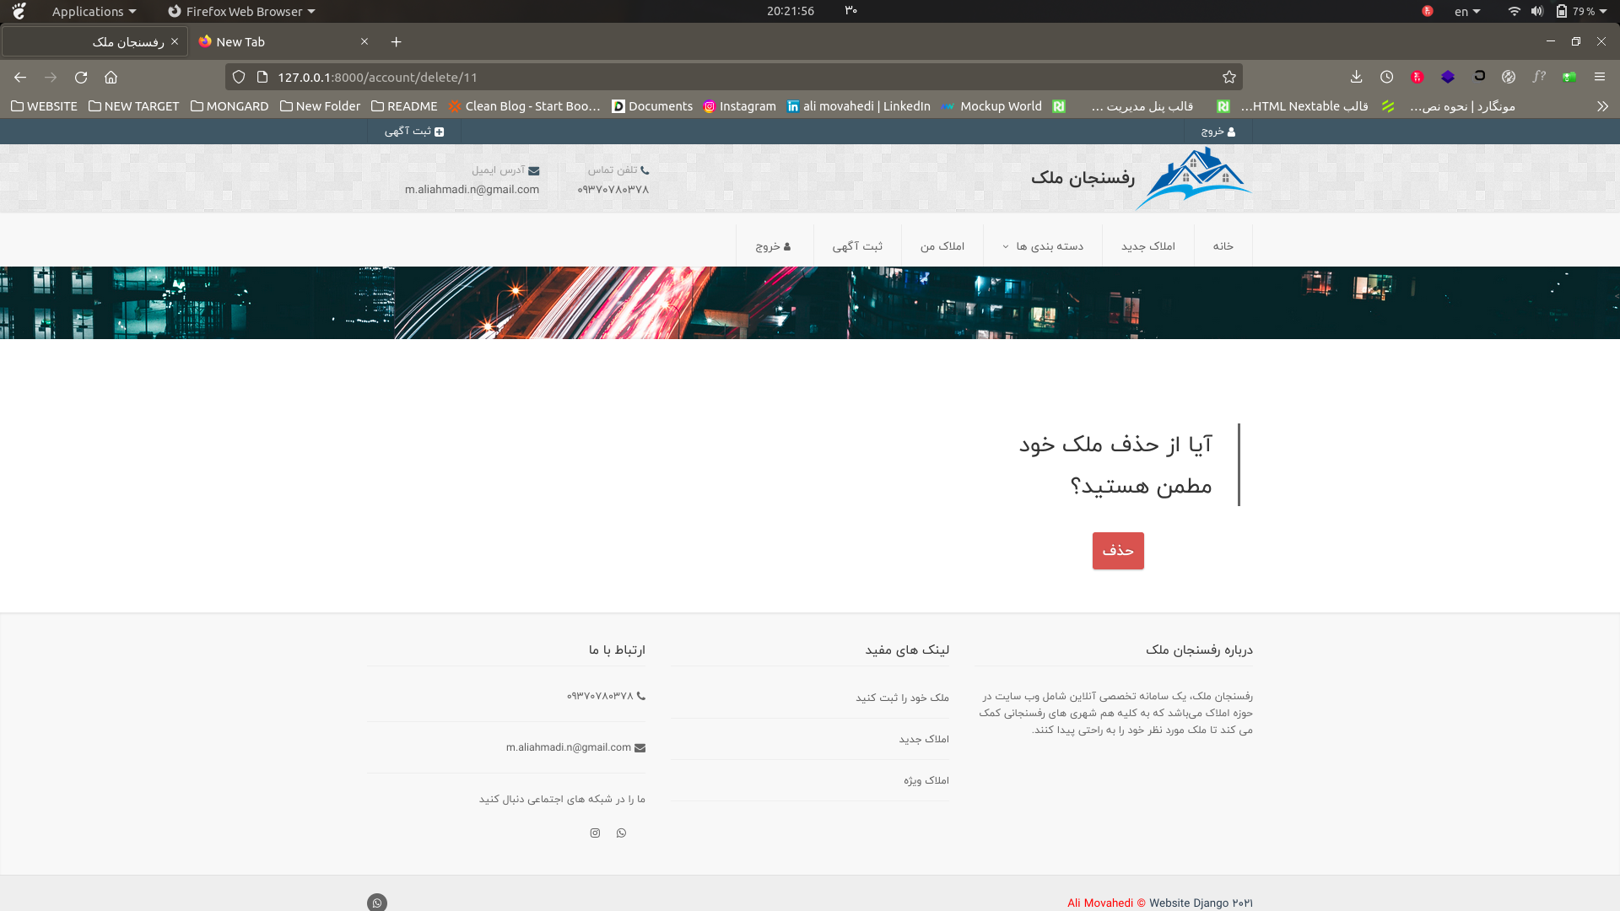The width and height of the screenshot is (1620, 911).
Task: Show more bookmarks with the chevron
Action: point(1601,106)
